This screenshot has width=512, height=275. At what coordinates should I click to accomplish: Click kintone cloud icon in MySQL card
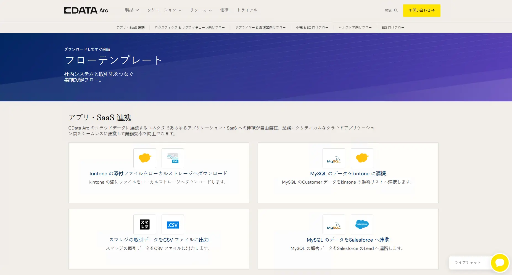[362, 158]
